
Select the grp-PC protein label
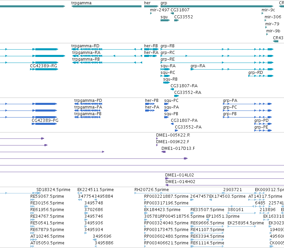pos(230,107)
